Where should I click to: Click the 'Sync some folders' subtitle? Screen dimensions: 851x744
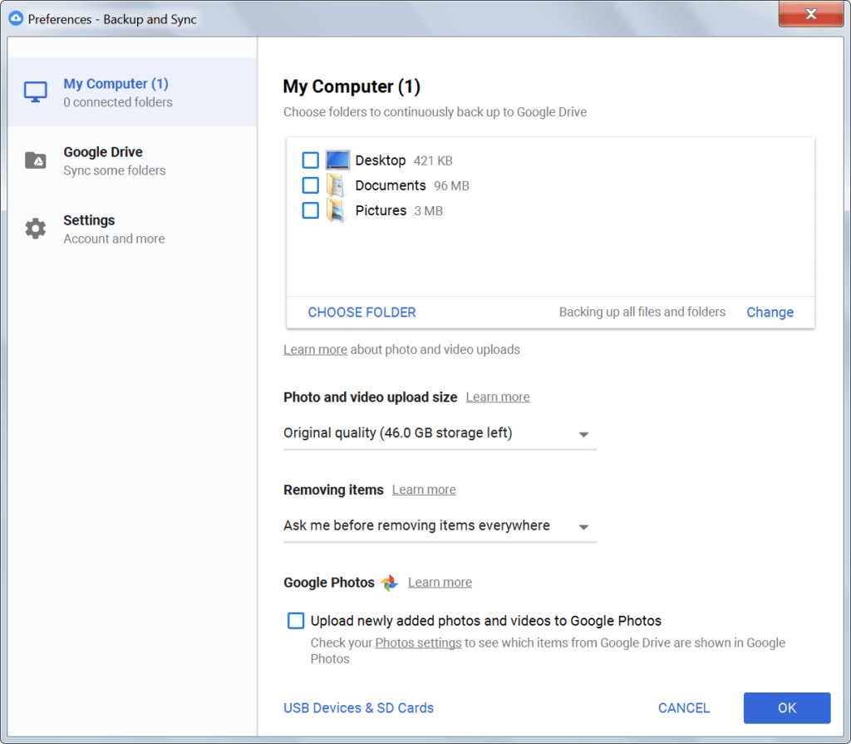pos(115,170)
